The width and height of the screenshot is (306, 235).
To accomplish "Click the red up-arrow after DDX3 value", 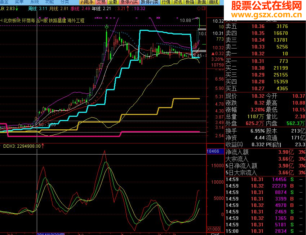I will [x=43, y=146].
